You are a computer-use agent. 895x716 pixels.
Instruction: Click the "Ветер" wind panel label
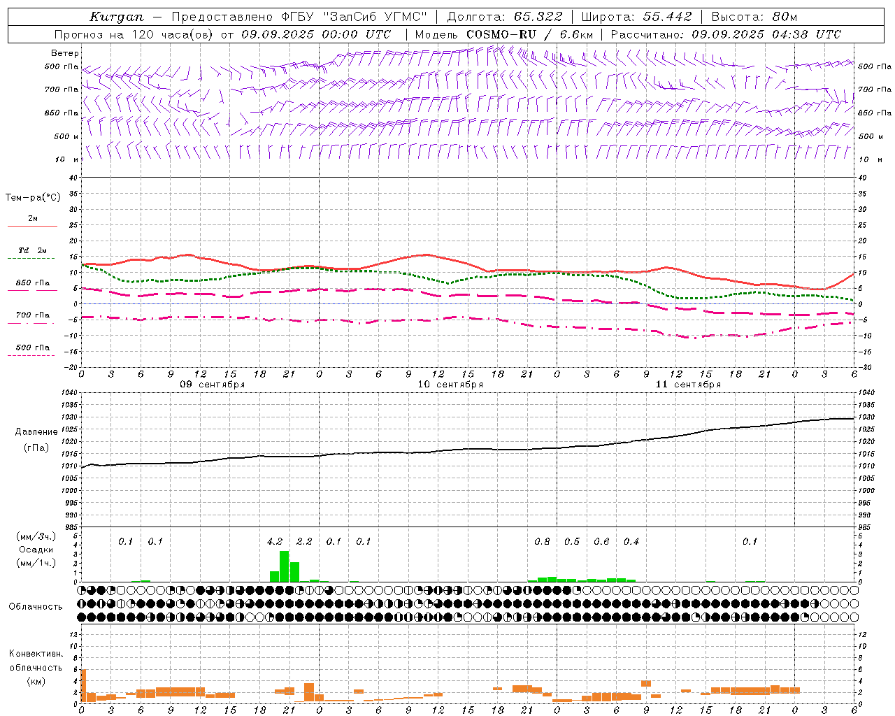tap(65, 53)
